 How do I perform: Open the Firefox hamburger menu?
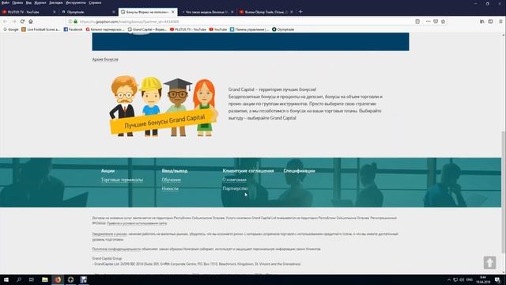click(x=500, y=21)
